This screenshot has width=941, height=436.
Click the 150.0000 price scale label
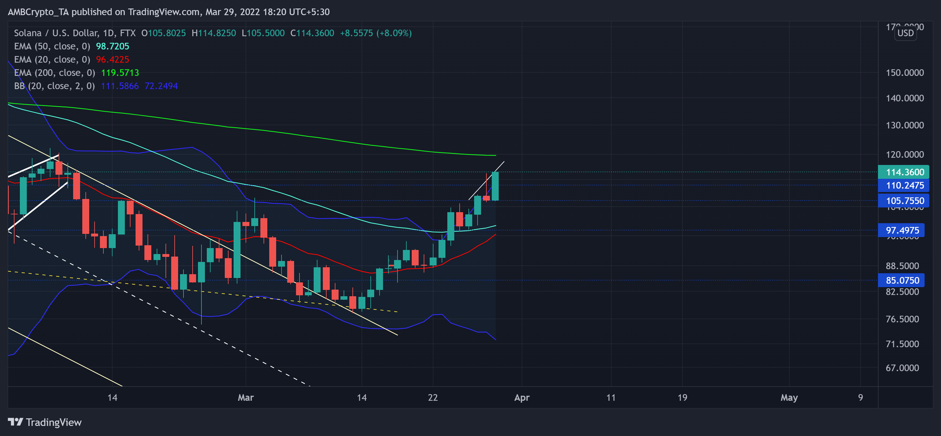[904, 73]
